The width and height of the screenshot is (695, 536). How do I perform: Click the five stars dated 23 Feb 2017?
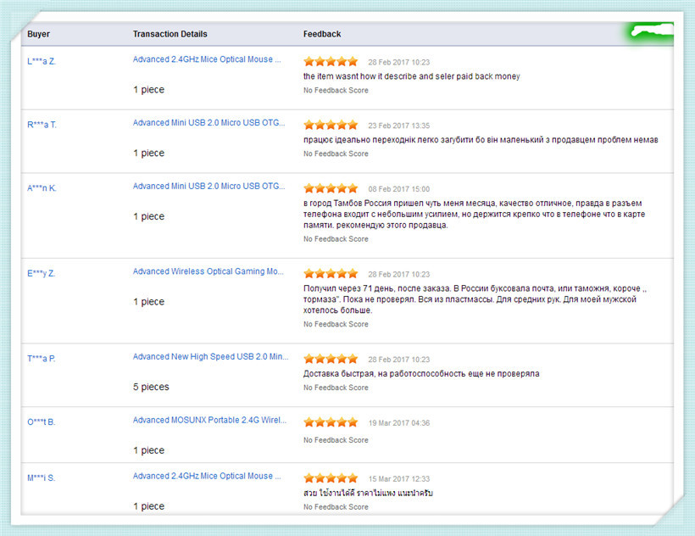tap(331, 126)
